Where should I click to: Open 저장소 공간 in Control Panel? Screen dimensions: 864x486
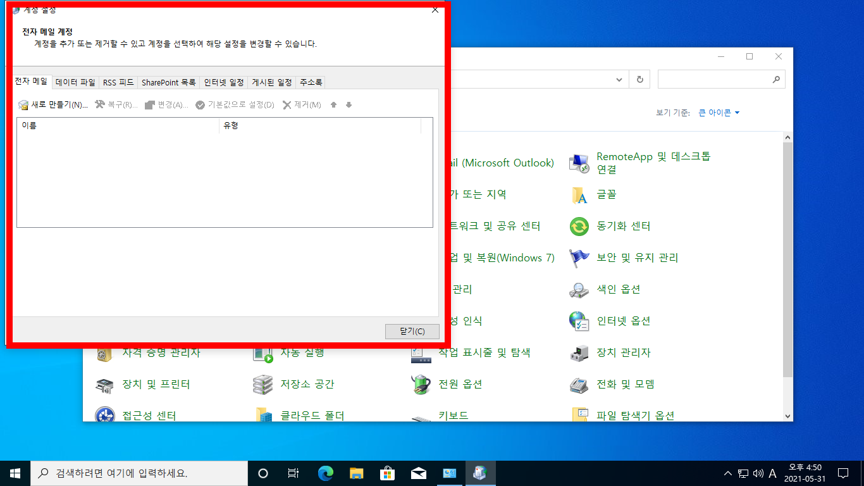coord(293,385)
